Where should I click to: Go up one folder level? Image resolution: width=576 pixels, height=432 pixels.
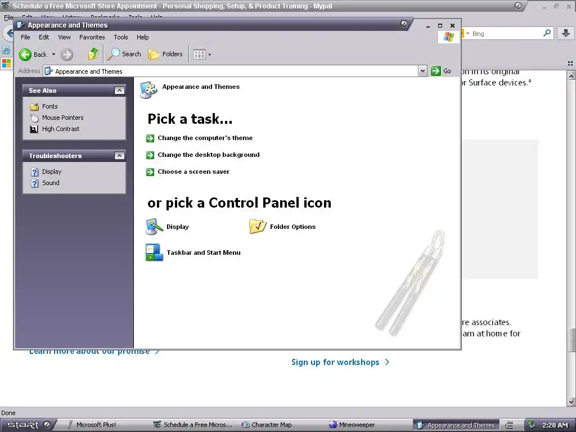(x=93, y=55)
